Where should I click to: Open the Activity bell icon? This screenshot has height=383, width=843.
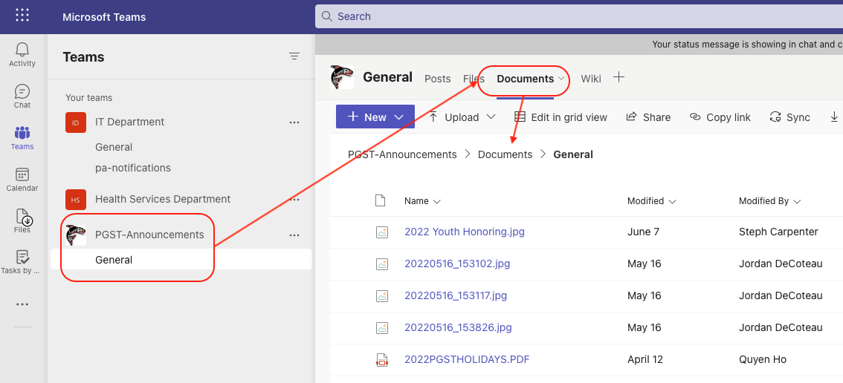22,50
